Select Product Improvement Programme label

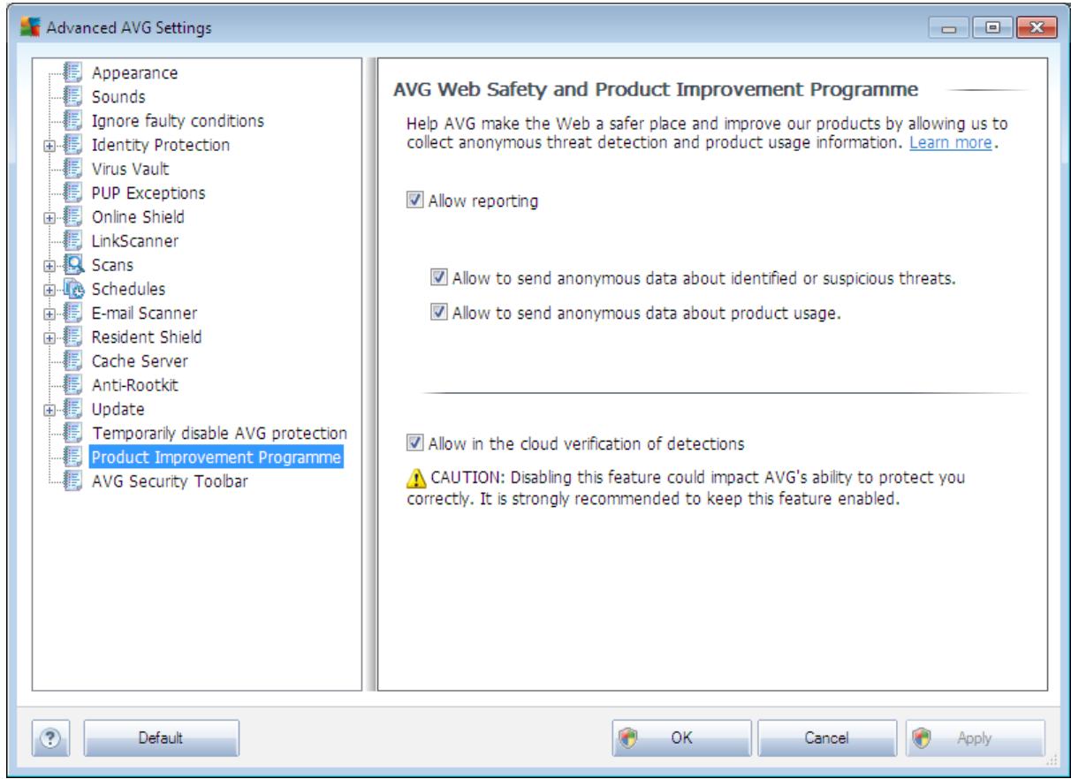click(216, 458)
